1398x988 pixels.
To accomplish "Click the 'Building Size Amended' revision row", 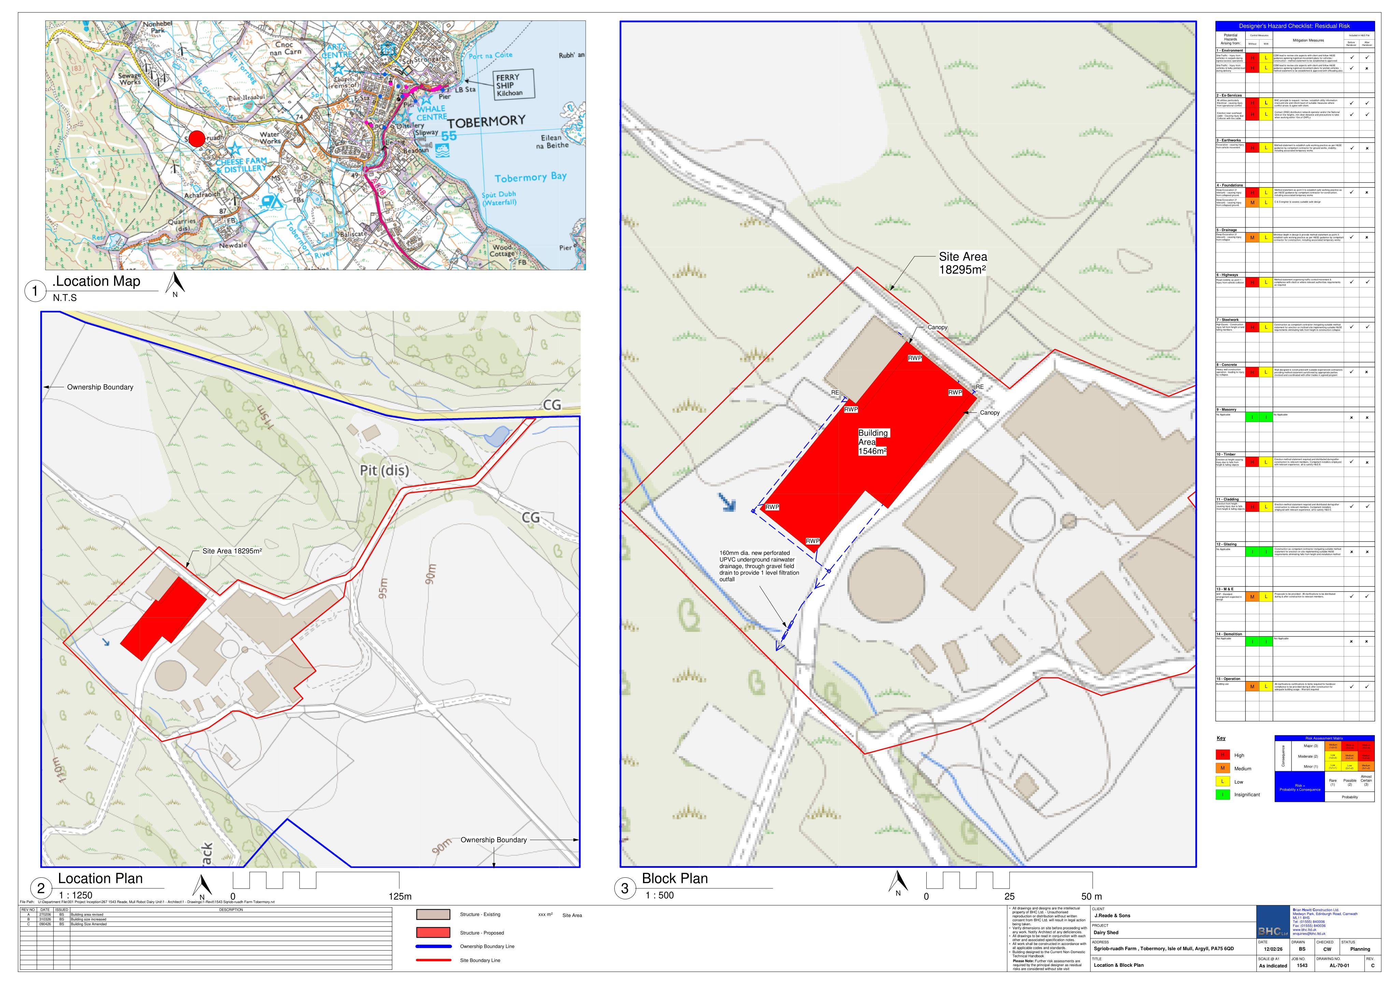I will click(x=206, y=924).
